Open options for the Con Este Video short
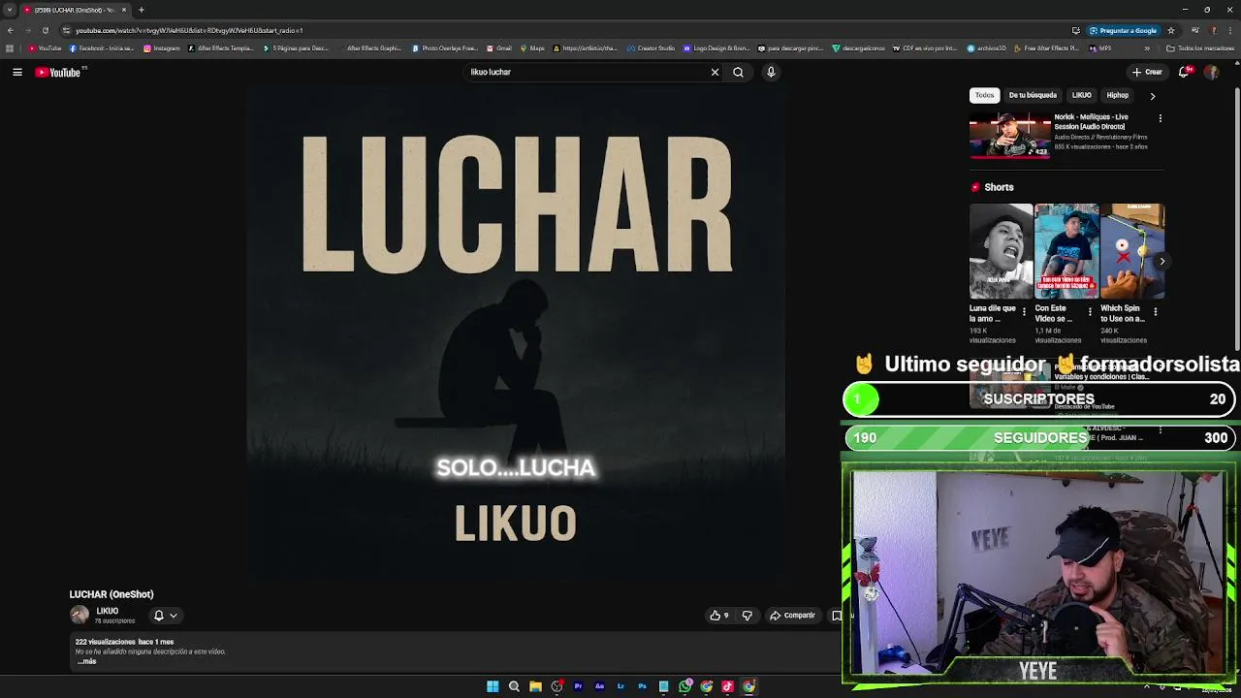This screenshot has height=698, width=1241. pos(1090,312)
